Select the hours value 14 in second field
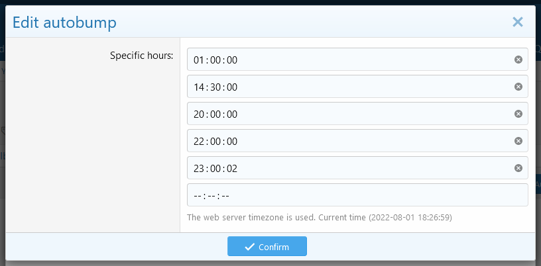 (x=199, y=87)
